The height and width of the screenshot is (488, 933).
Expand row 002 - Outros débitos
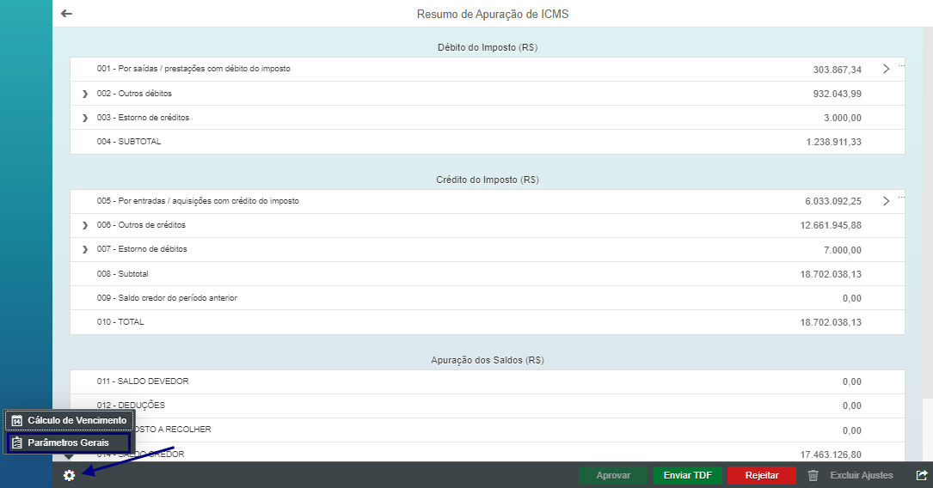coord(84,94)
